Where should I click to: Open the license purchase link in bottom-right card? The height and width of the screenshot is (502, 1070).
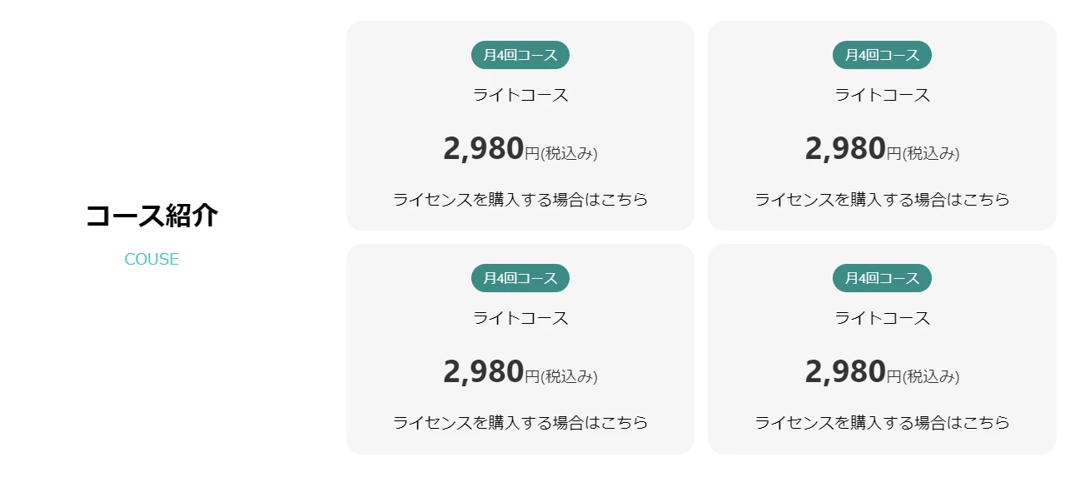(x=882, y=423)
